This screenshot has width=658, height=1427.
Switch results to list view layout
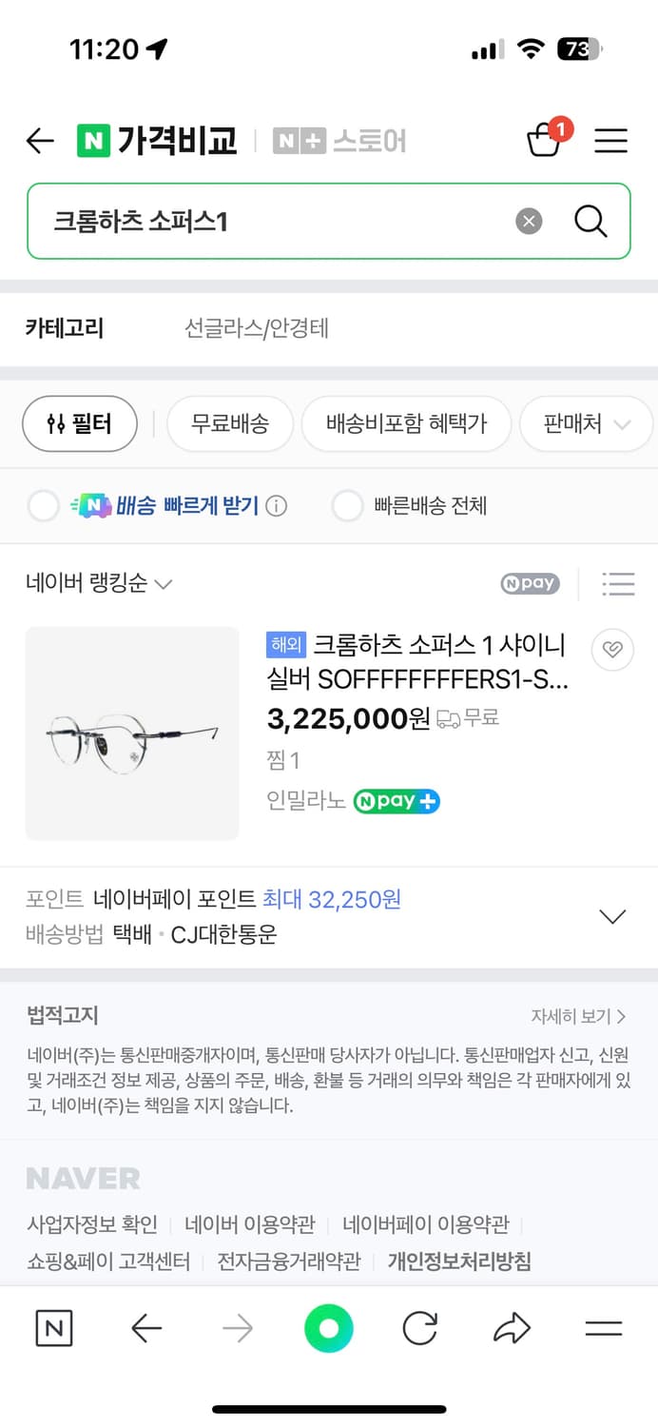click(619, 585)
